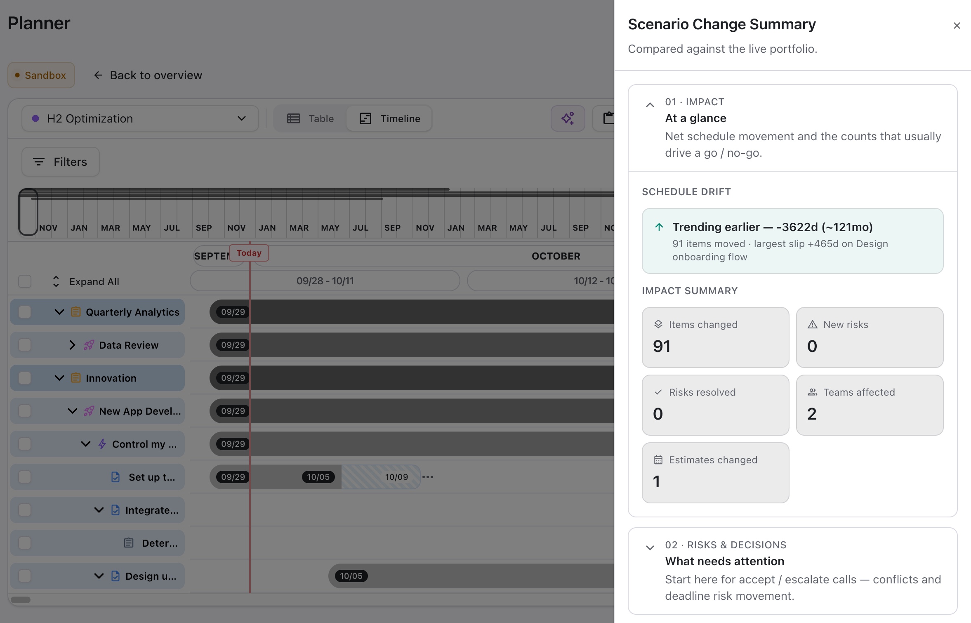971x623 pixels.
Task: Click the document icon beside Design u...
Action: [115, 576]
